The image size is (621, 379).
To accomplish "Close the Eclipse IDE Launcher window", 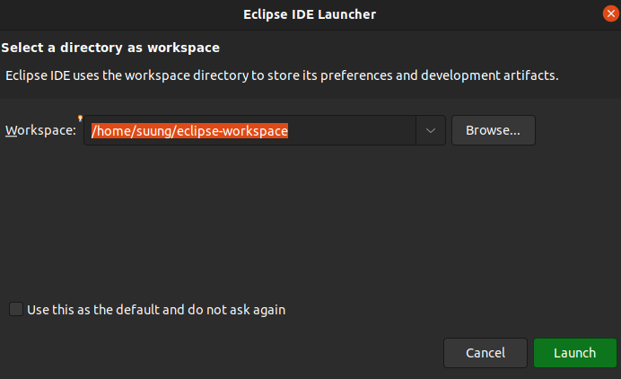I will coord(611,13).
